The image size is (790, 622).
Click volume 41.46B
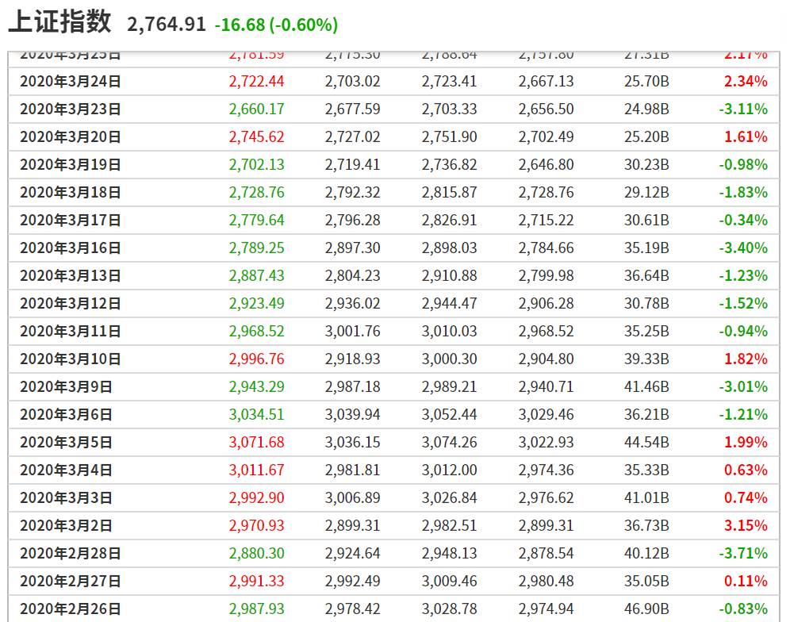[x=646, y=386]
